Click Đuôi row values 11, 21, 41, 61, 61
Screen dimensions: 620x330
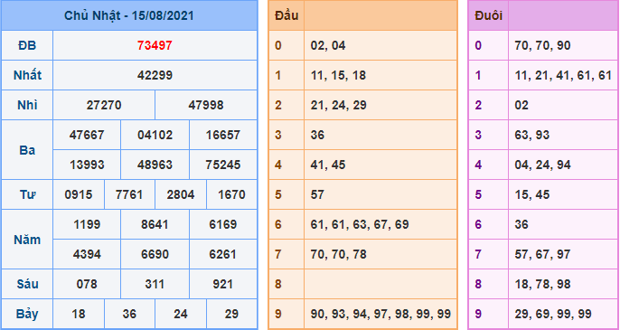[563, 75]
